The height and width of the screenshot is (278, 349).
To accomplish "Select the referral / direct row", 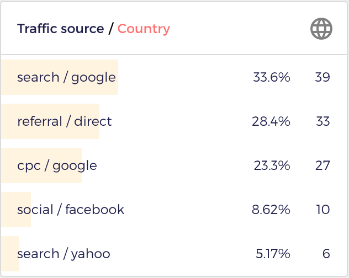I will point(174,121).
